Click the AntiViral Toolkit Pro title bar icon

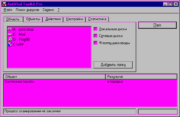pyautogui.click(x=4, y=4)
